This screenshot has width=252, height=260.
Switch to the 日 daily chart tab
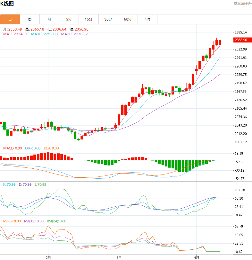pos(10,19)
